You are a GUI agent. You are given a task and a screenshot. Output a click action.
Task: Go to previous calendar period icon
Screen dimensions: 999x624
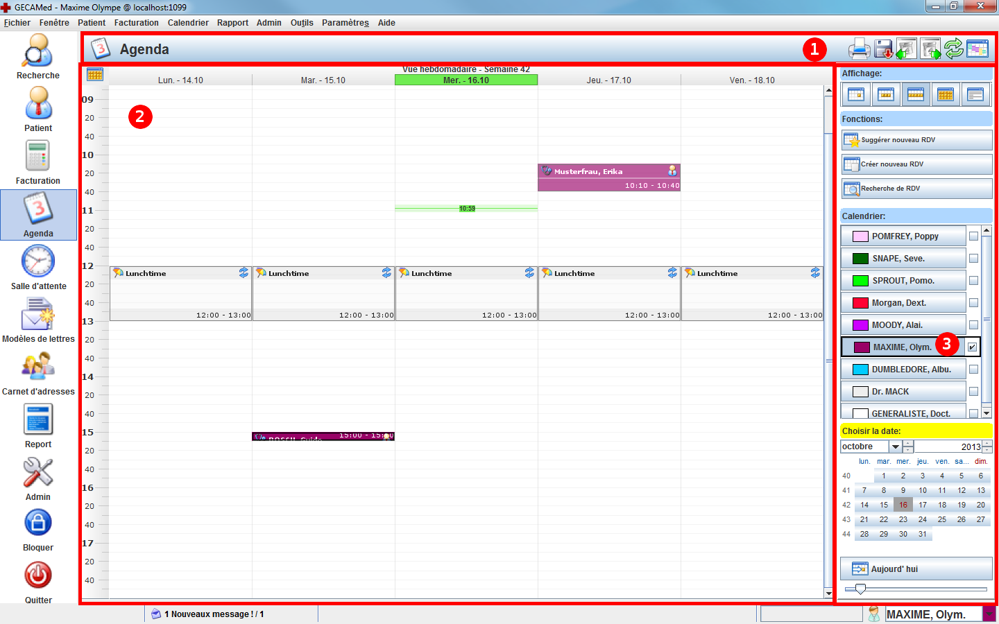coord(906,49)
